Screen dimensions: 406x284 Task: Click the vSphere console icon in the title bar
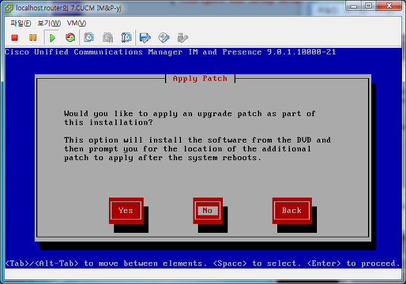[x=9, y=8]
